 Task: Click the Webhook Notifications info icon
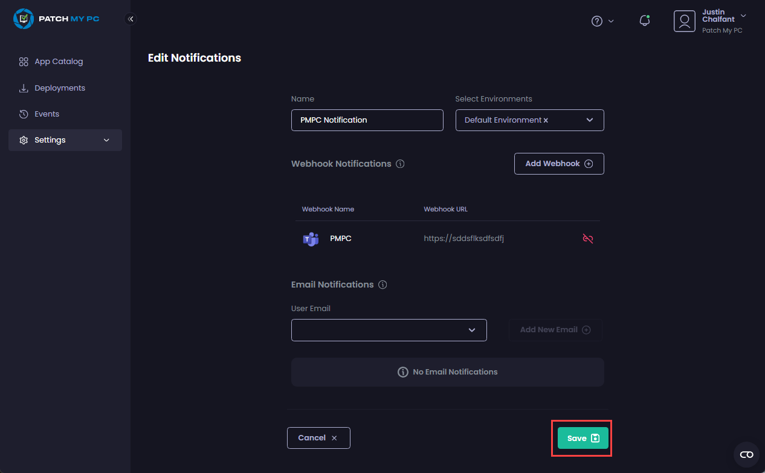click(400, 164)
